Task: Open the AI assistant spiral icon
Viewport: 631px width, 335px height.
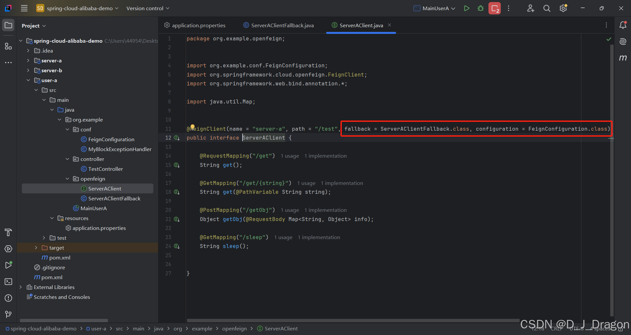Action: [623, 41]
